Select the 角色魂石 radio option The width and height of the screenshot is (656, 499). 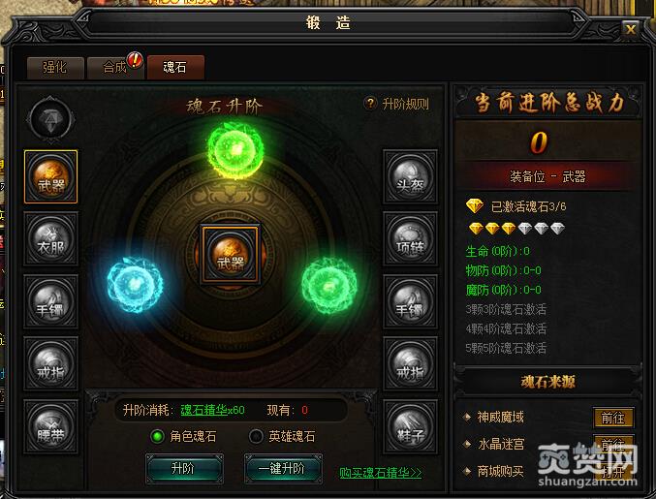[x=158, y=437]
